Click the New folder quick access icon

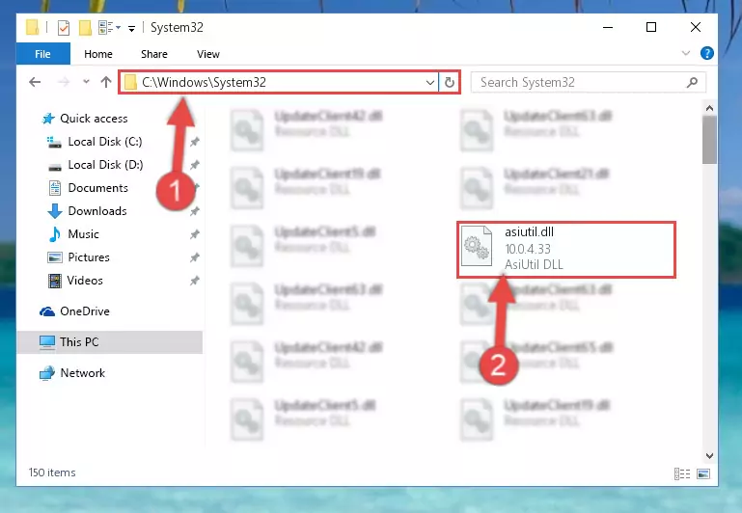[x=85, y=28]
